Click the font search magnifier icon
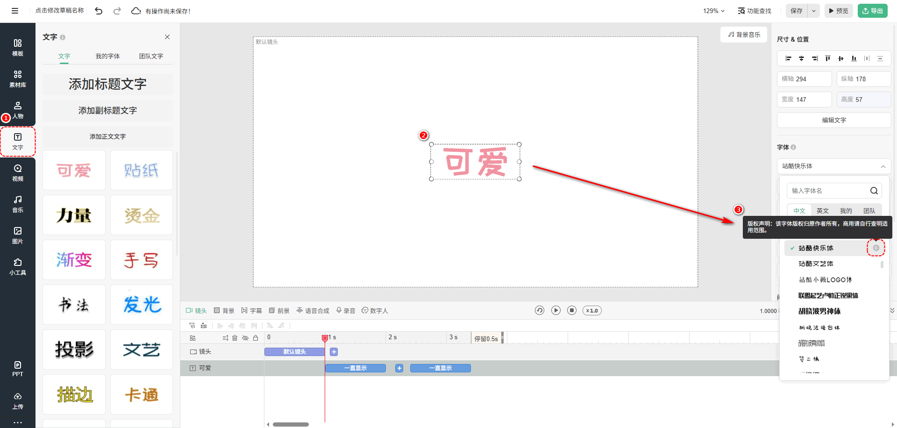This screenshot has height=428, width=897. point(874,191)
